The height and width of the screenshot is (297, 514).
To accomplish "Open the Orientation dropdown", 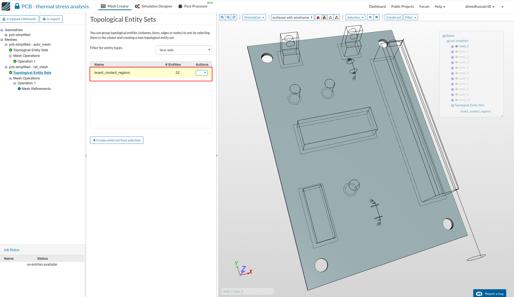I will point(254,17).
